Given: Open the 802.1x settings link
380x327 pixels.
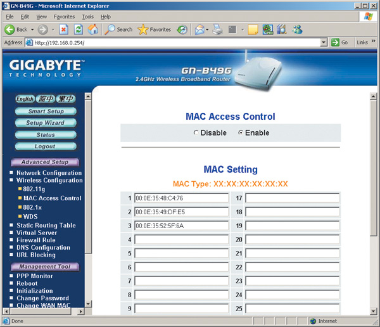Looking at the screenshot, I should 32,207.
